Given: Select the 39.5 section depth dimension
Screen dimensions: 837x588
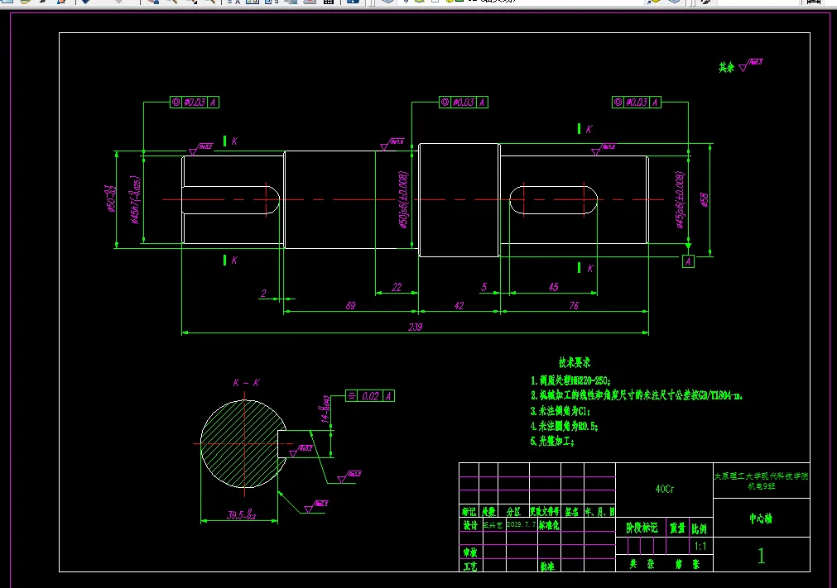Looking at the screenshot, I should click(241, 515).
